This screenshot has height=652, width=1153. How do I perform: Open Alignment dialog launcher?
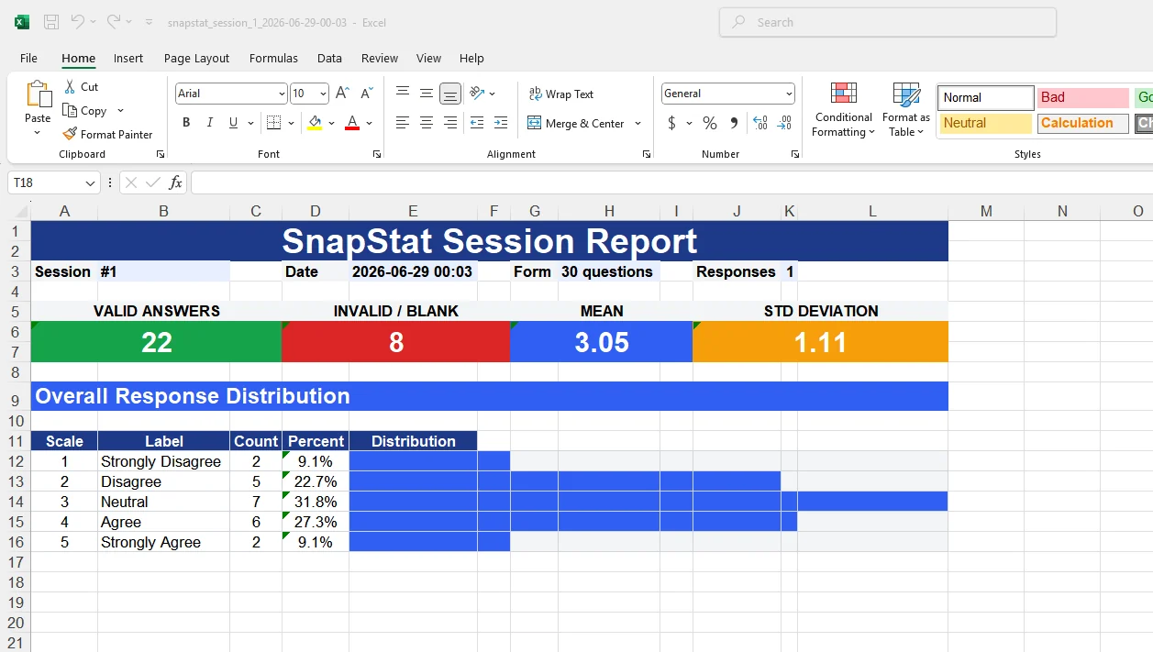[647, 154]
